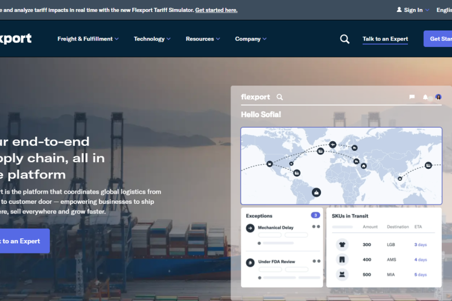Click the 5 days ETA value
This screenshot has width=452, height=301.
tap(420, 274)
